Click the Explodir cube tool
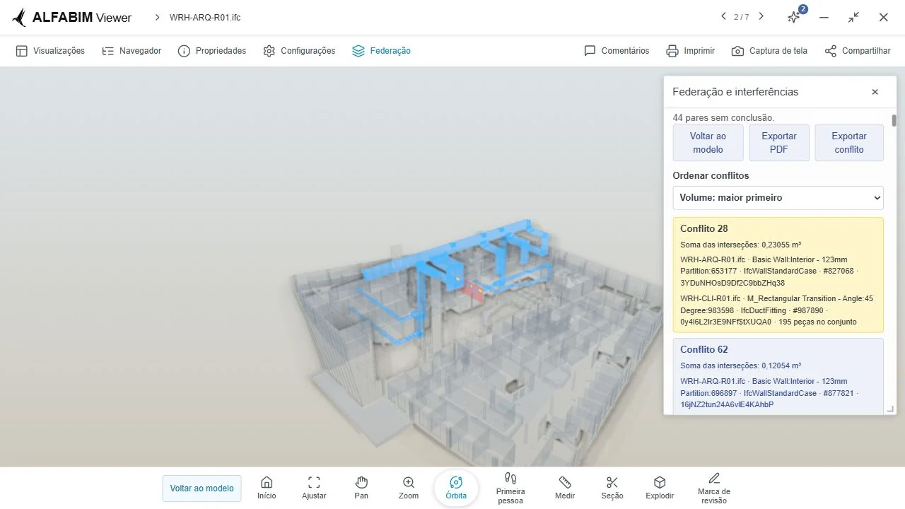The width and height of the screenshot is (905, 509). [660, 488]
